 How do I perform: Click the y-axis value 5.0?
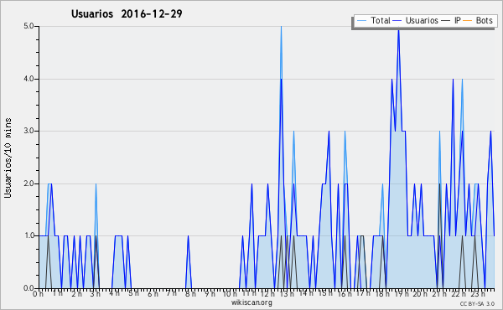click(29, 26)
